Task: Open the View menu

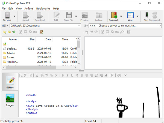Action: click(19, 8)
